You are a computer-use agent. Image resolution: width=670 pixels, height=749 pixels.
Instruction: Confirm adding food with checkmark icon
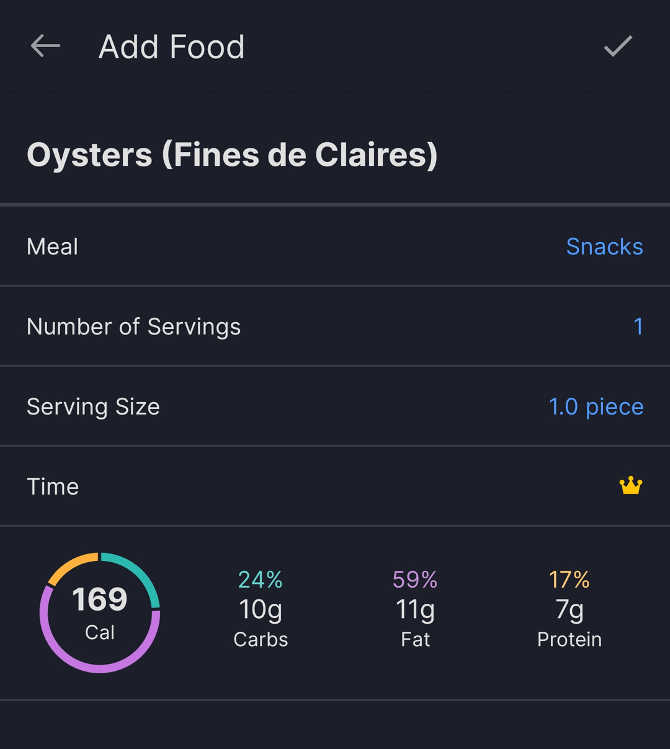click(618, 47)
